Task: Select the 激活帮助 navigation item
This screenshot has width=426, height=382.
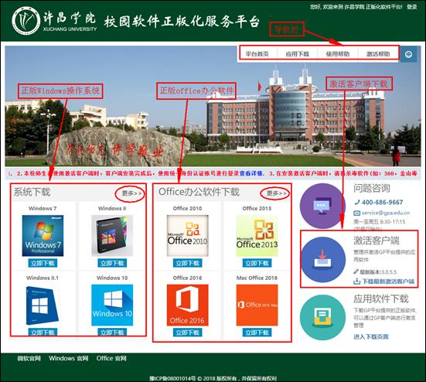Action: [378, 54]
